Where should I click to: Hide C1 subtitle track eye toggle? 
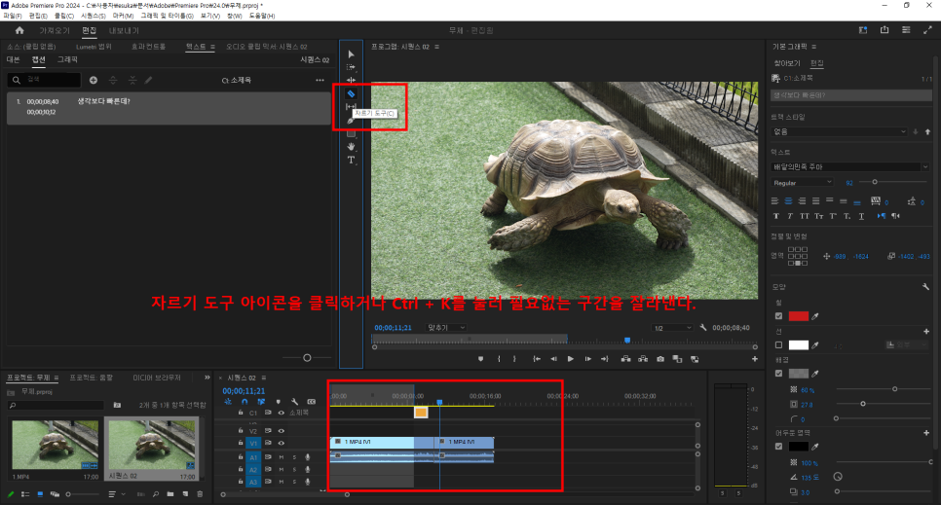pyautogui.click(x=281, y=413)
